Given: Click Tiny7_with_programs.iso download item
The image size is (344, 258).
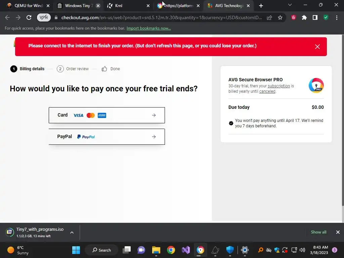Looking at the screenshot, I should tap(35, 232).
